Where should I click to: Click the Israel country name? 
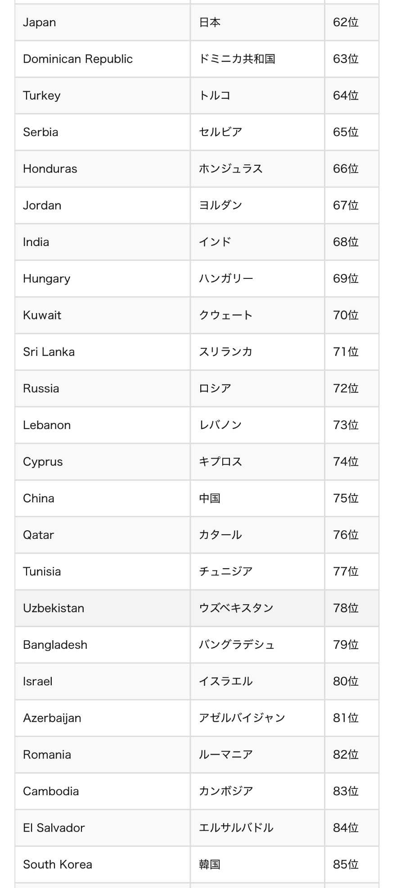pos(38,681)
